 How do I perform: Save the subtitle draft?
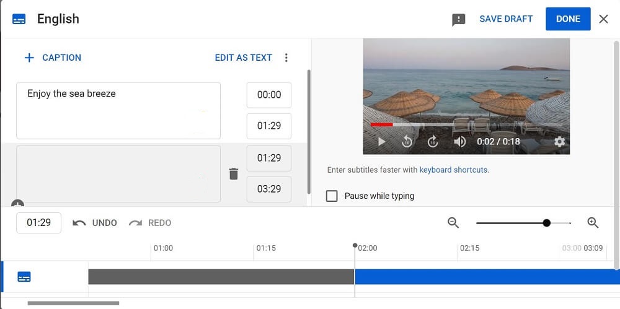(x=506, y=19)
